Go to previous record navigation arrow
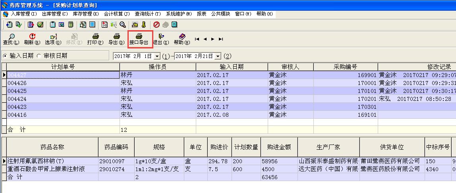 205,39
